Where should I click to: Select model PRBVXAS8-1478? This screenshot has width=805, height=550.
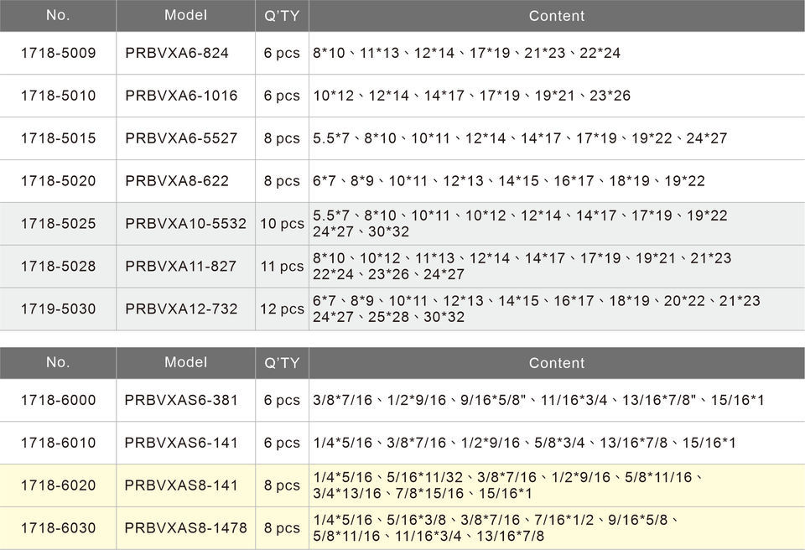tap(185, 528)
